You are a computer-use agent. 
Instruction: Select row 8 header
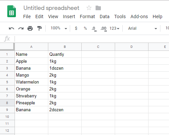click(7, 103)
